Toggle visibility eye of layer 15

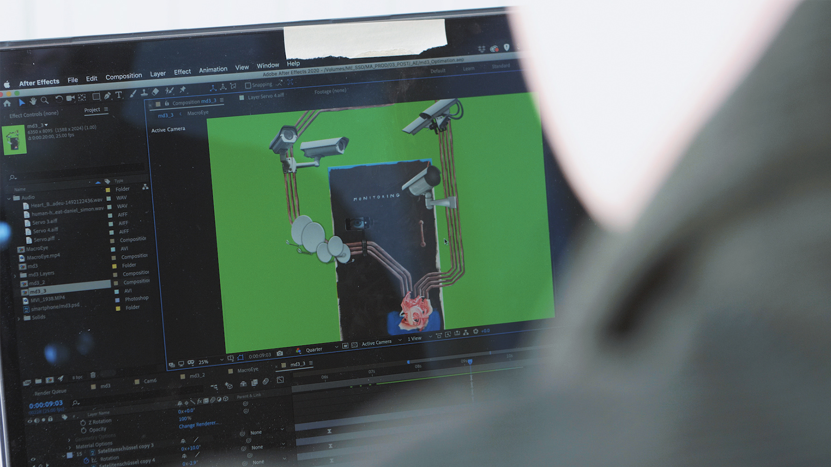(33, 460)
